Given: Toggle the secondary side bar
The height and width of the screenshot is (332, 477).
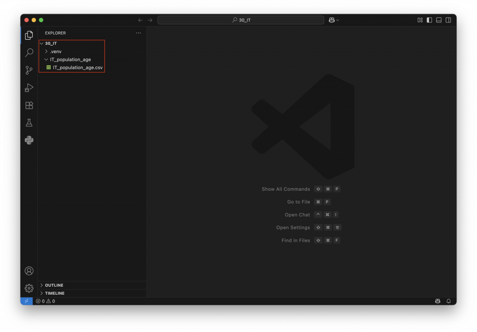Looking at the screenshot, I should pos(448,20).
